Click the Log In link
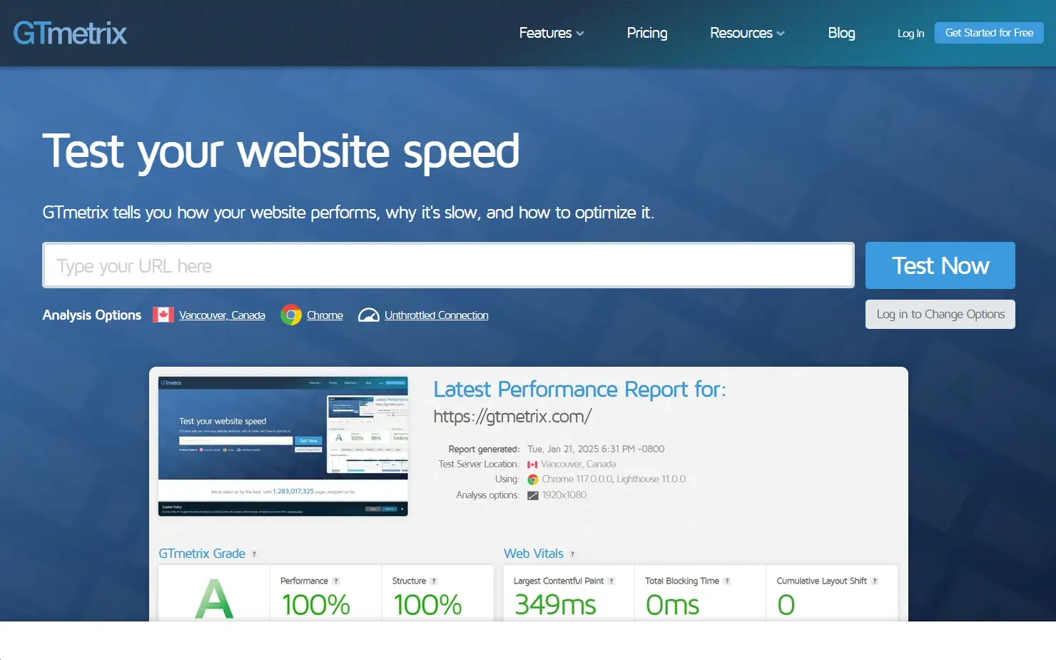Screen dimensions: 1056x660 [910, 34]
